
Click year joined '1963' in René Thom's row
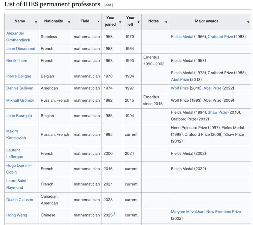[x=108, y=61]
